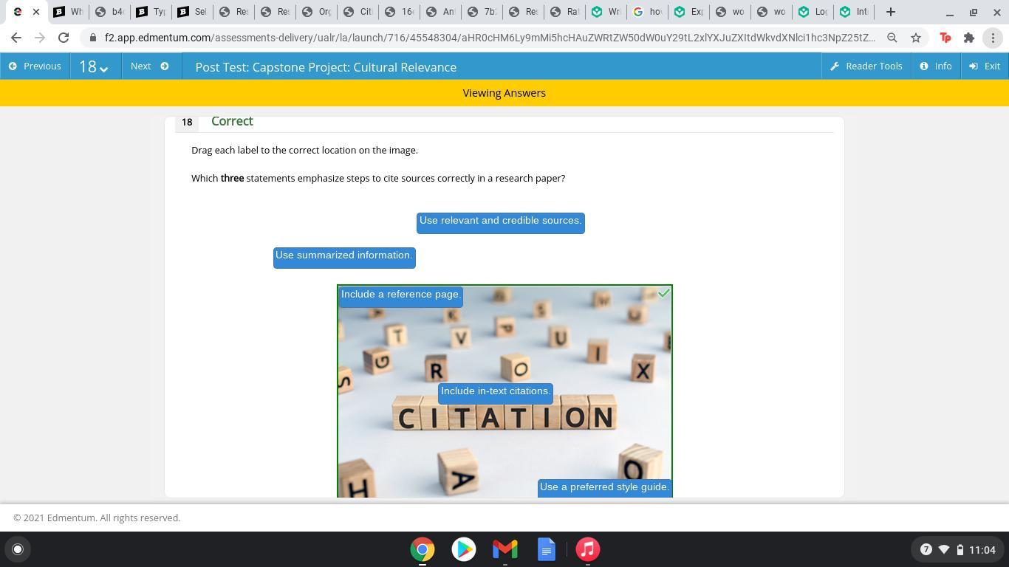Select the 'Use relevant and credible sources' label

tap(500, 221)
